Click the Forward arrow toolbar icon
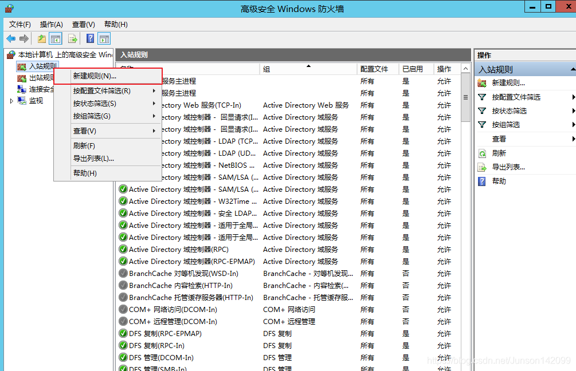Image resolution: width=576 pixels, height=371 pixels. point(24,38)
